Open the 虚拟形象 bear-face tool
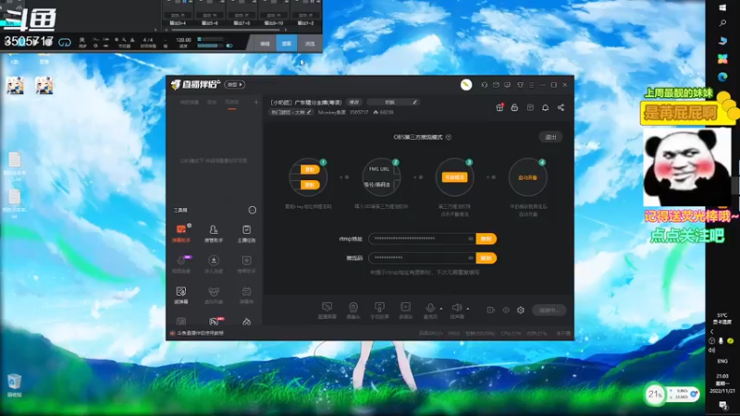This screenshot has height=416, width=740. (x=214, y=295)
